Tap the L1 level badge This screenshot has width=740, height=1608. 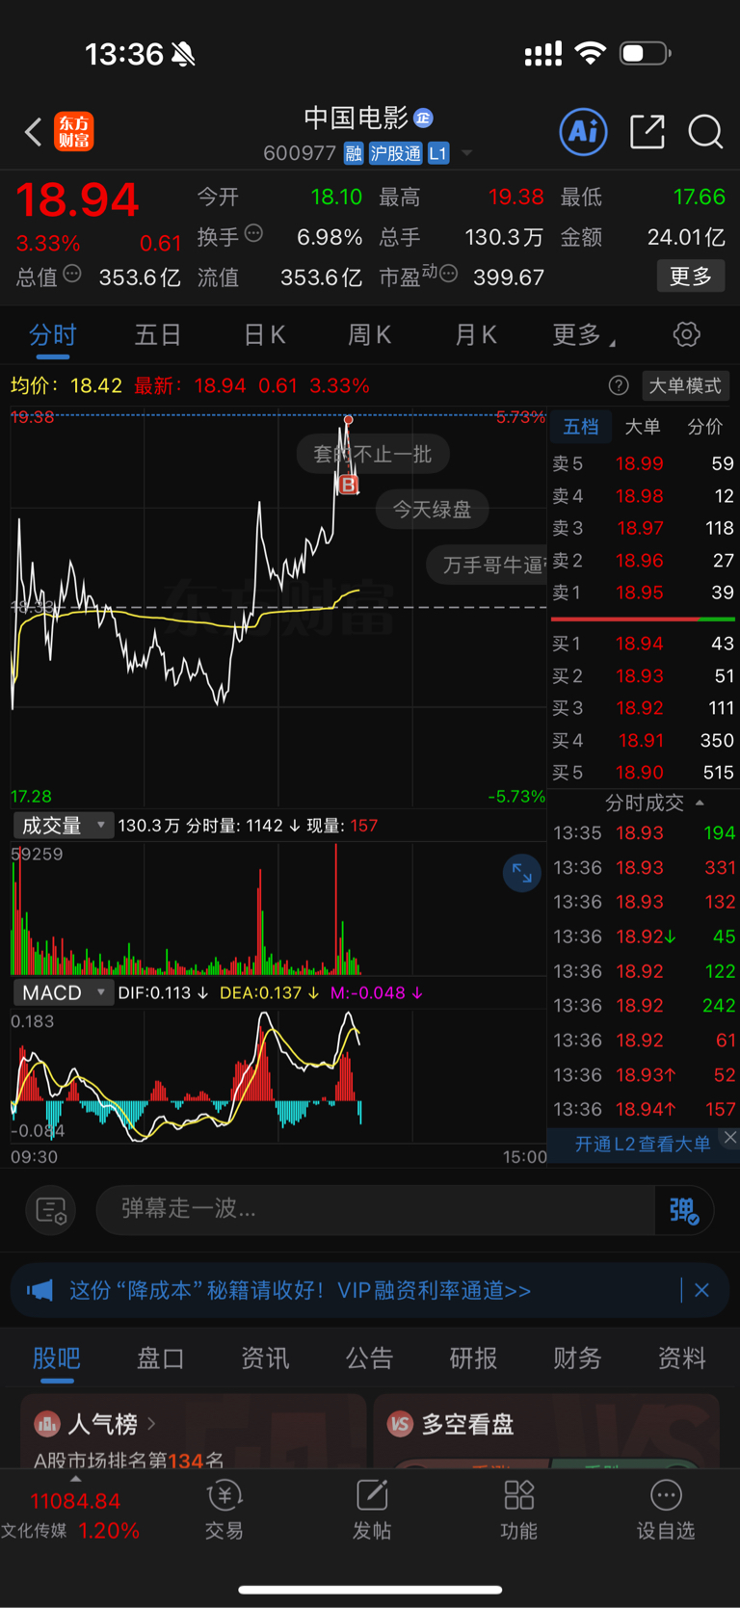click(x=438, y=153)
